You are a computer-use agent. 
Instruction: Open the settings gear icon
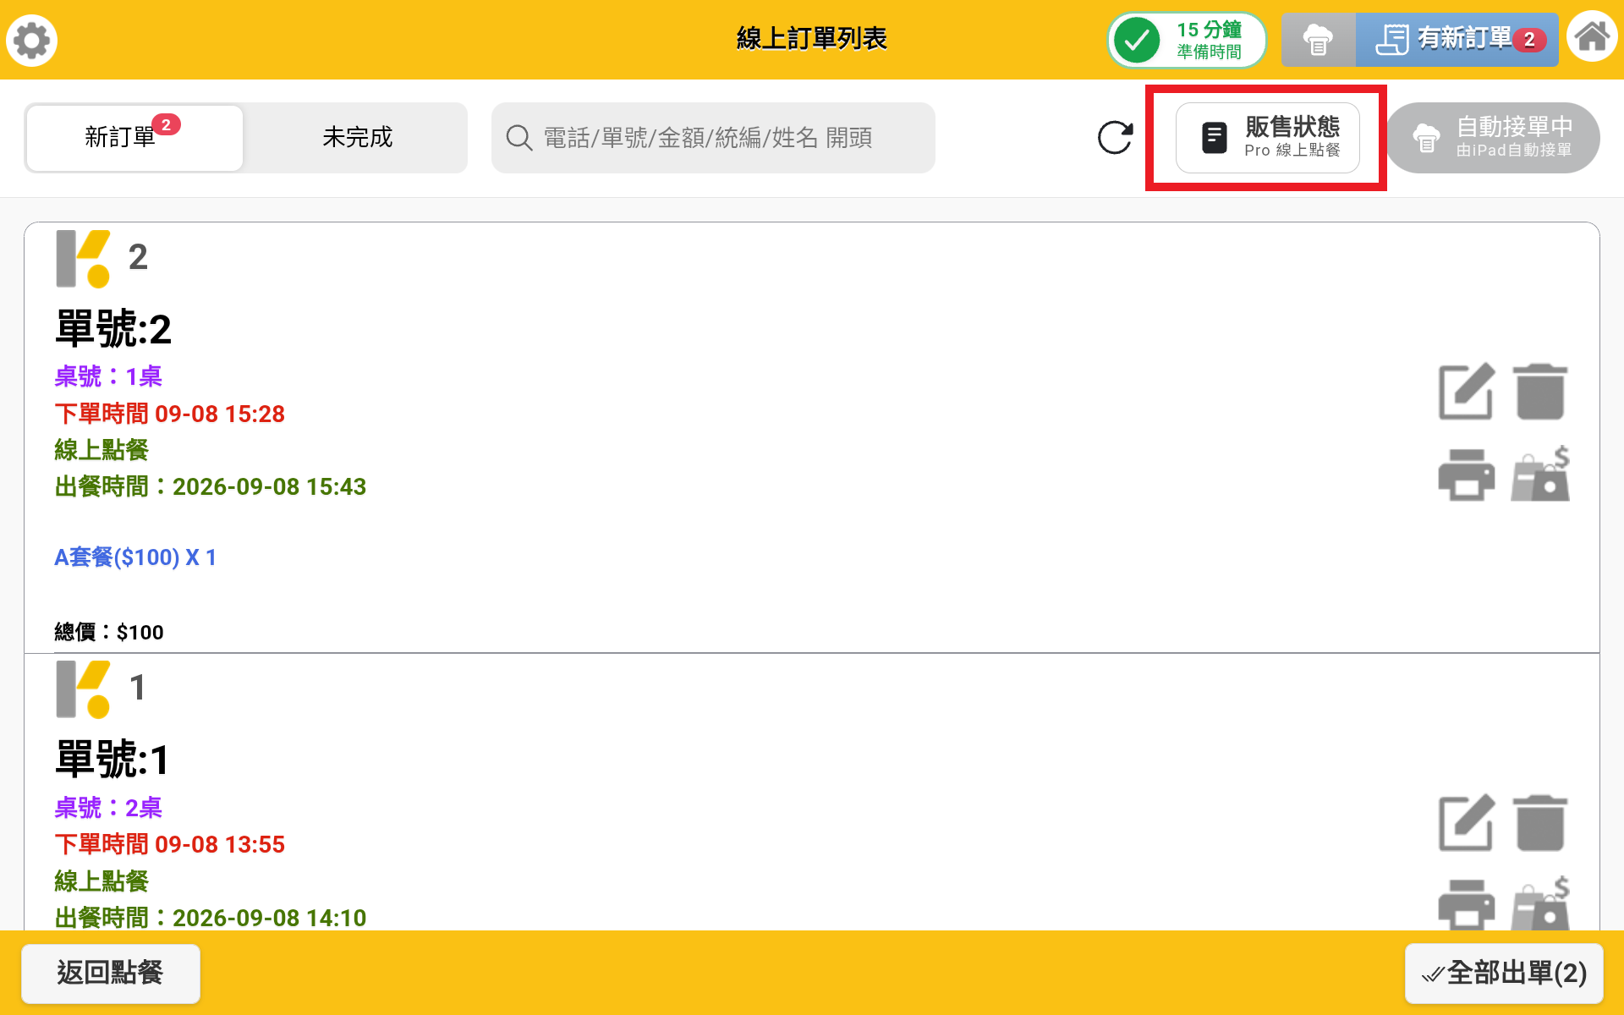[x=32, y=40]
